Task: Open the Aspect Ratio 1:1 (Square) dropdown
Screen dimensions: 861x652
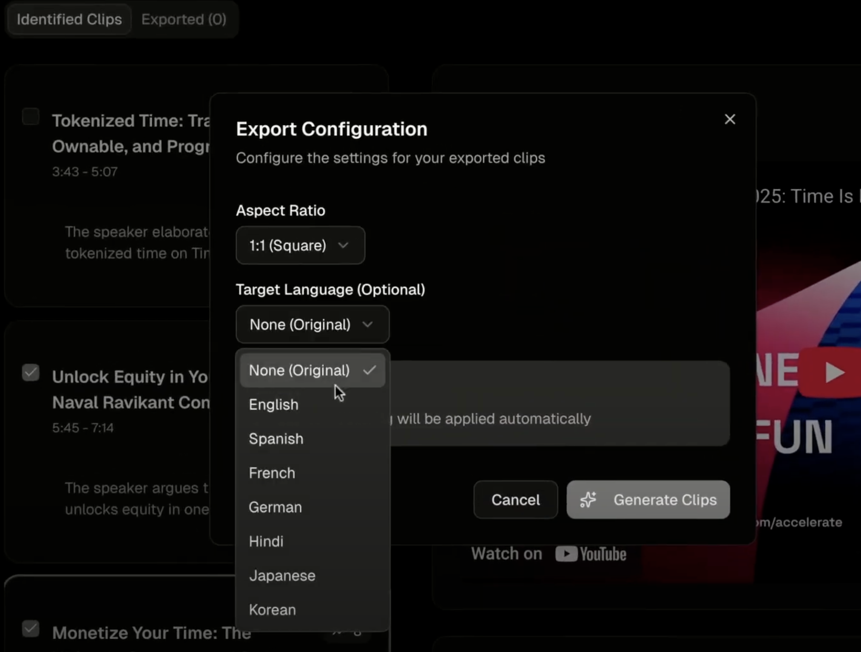Action: pos(300,245)
